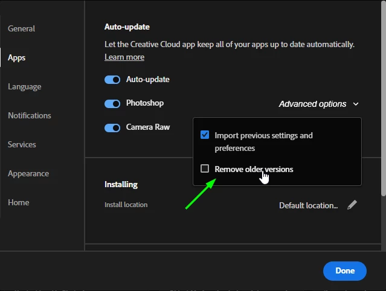
Task: Click the Installing section heading
Action: tap(121, 185)
